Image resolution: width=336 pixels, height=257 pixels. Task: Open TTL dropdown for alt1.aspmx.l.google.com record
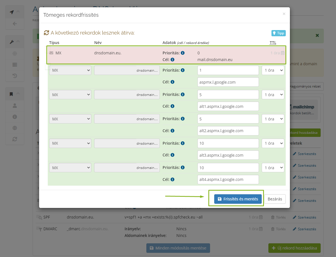[x=273, y=94]
